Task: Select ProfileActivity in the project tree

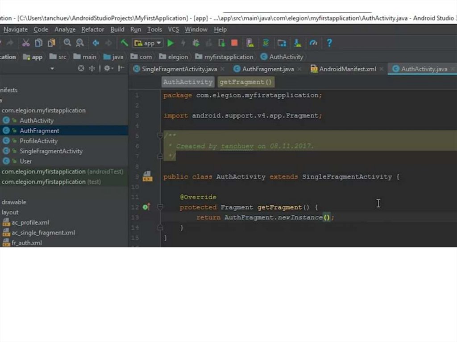Action: pyautogui.click(x=38, y=141)
